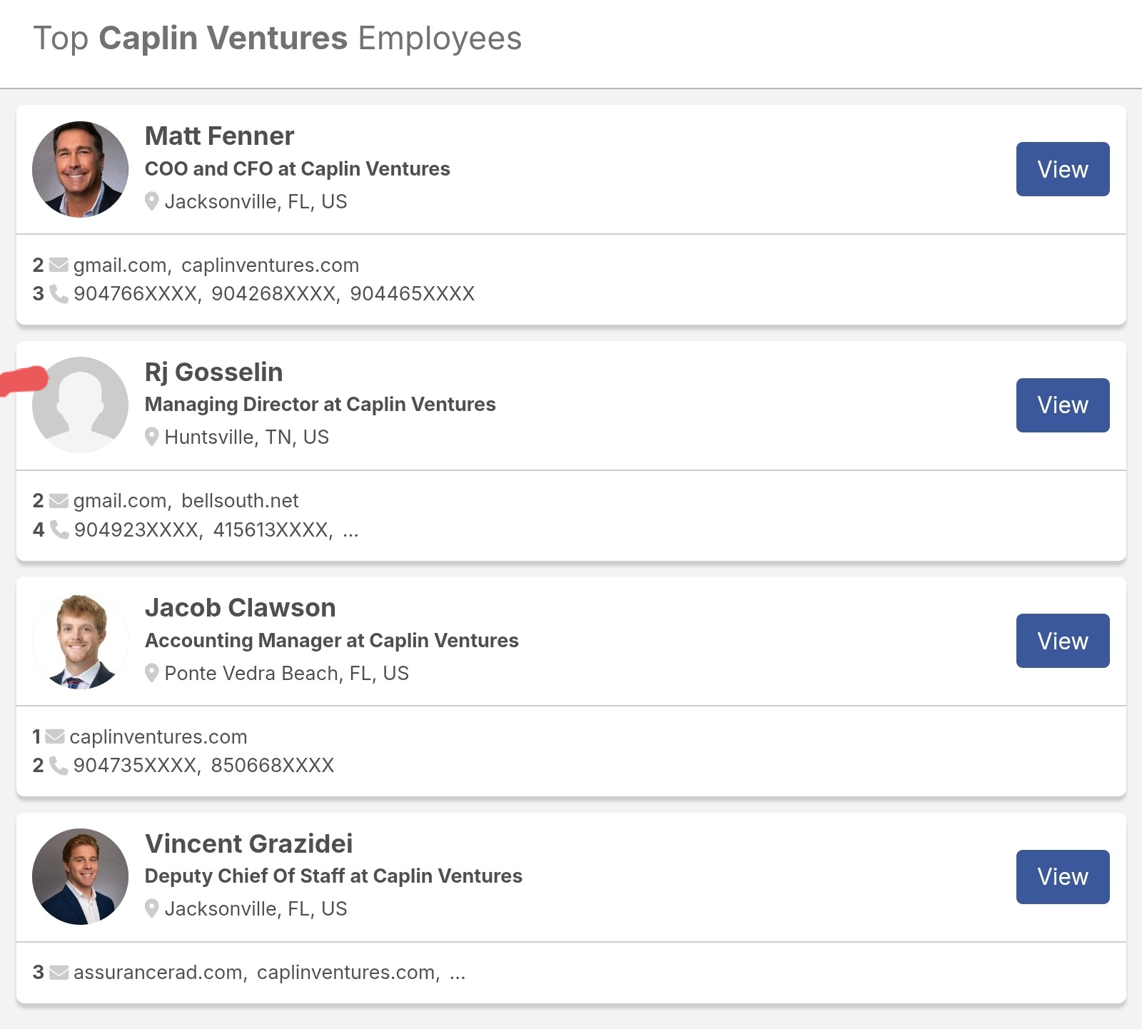The image size is (1142, 1029).
Task: Click Jacob Clawson's profile picture
Action: [x=80, y=641]
